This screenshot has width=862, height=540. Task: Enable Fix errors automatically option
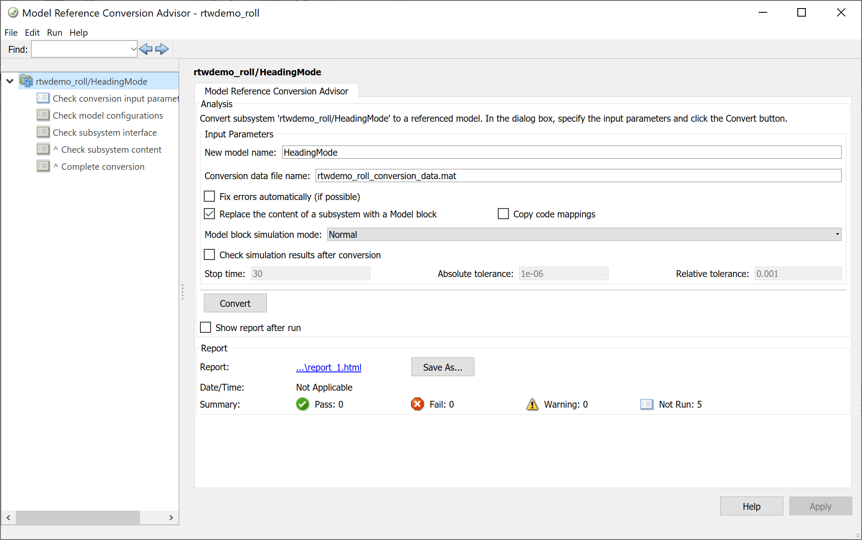pyautogui.click(x=209, y=196)
